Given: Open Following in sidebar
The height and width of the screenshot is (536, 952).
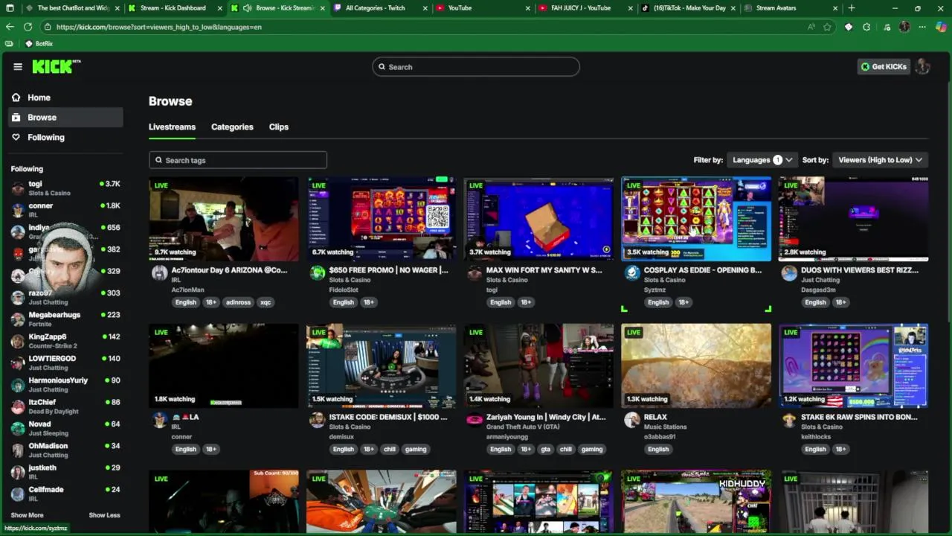Looking at the screenshot, I should coord(65,137).
